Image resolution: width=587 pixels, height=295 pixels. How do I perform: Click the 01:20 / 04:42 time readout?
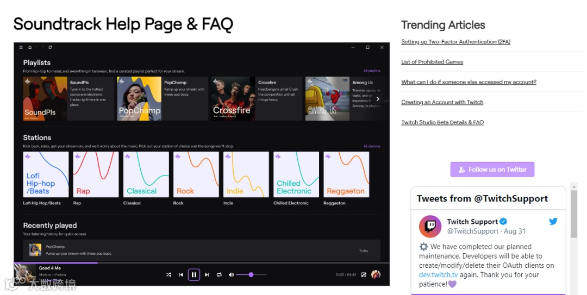coord(346,275)
